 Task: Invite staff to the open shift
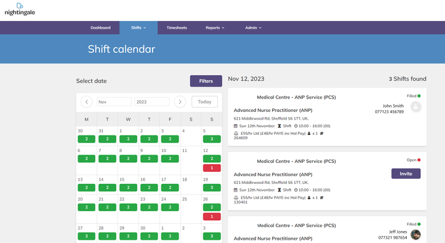pyautogui.click(x=406, y=174)
